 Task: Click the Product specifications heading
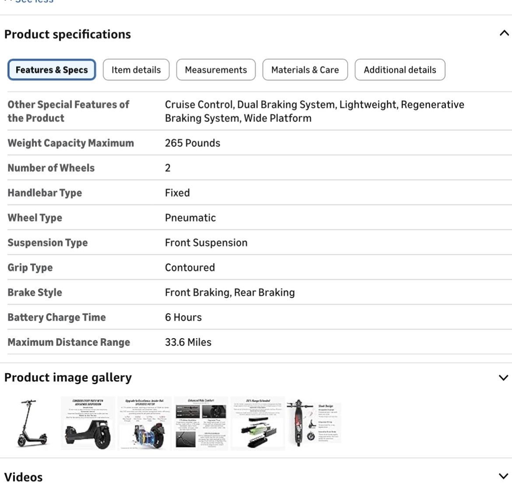(67, 34)
